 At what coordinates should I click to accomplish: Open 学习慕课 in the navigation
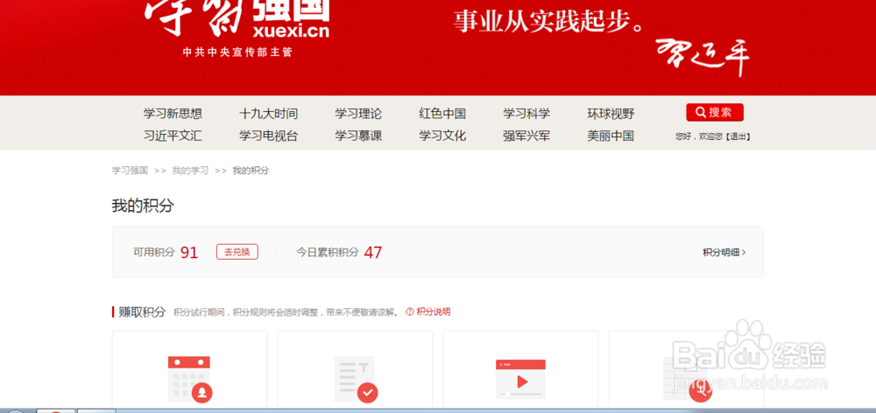tap(358, 136)
